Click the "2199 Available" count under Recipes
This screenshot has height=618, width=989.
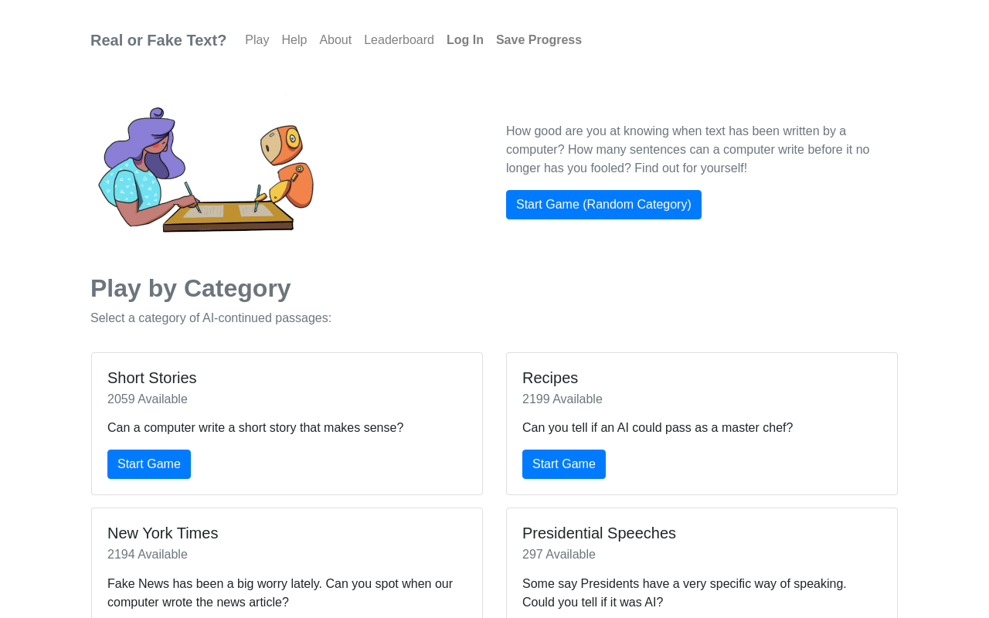pos(562,399)
